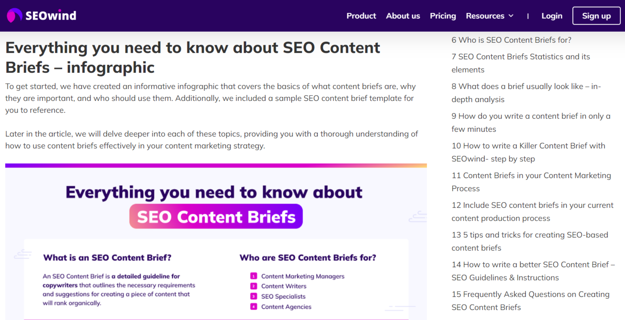Open '15 Frequently Asked Questions' section link
The width and height of the screenshot is (625, 320).
click(x=530, y=301)
